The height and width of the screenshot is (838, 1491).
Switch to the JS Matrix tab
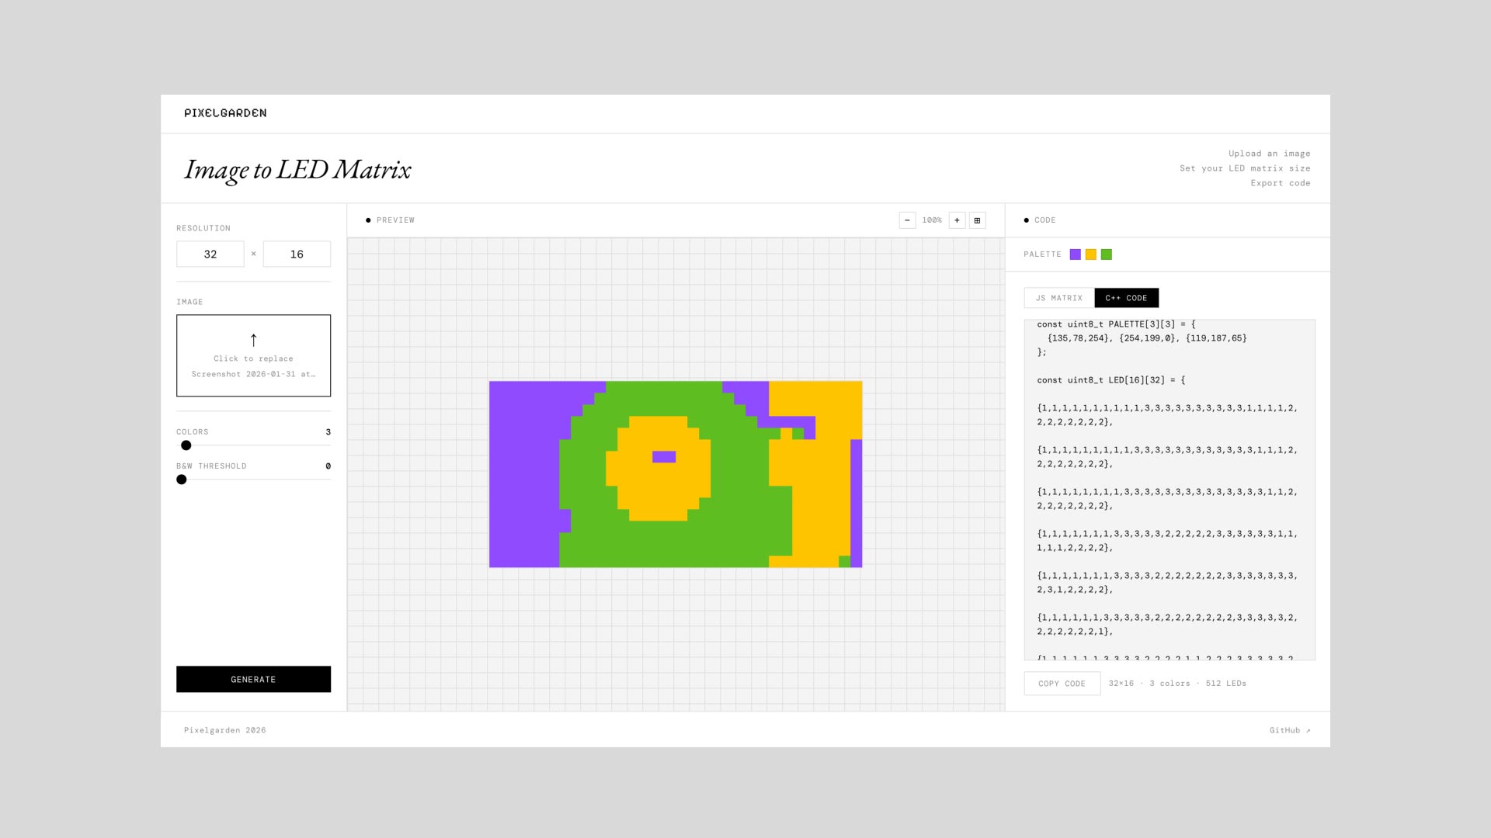[x=1059, y=298]
